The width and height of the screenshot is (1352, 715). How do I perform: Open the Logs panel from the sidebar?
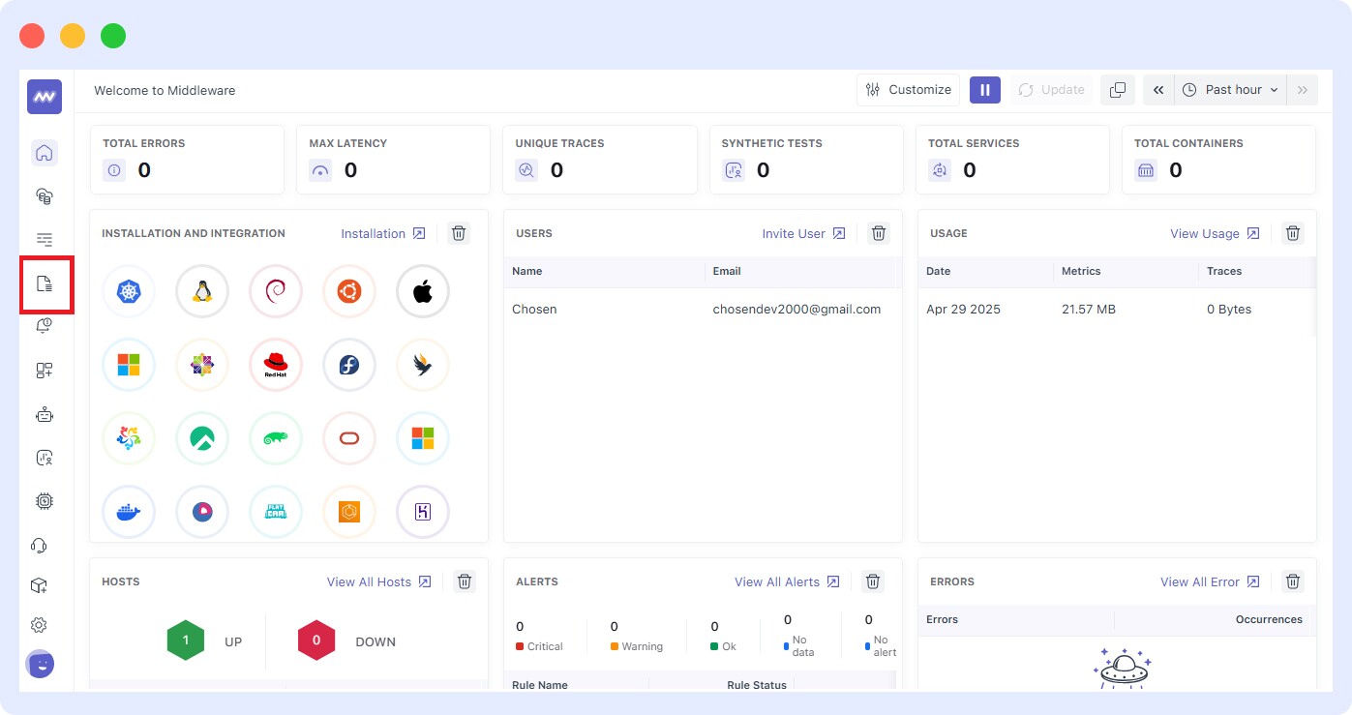[x=45, y=239]
